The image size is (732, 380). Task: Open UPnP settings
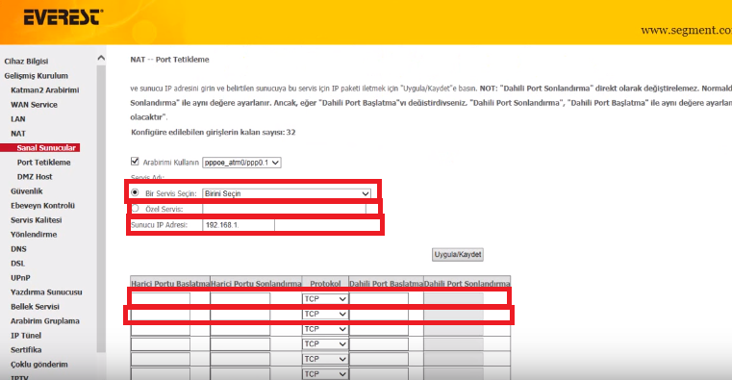(20, 278)
